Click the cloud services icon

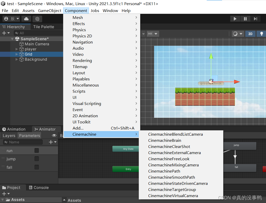point(26,19)
